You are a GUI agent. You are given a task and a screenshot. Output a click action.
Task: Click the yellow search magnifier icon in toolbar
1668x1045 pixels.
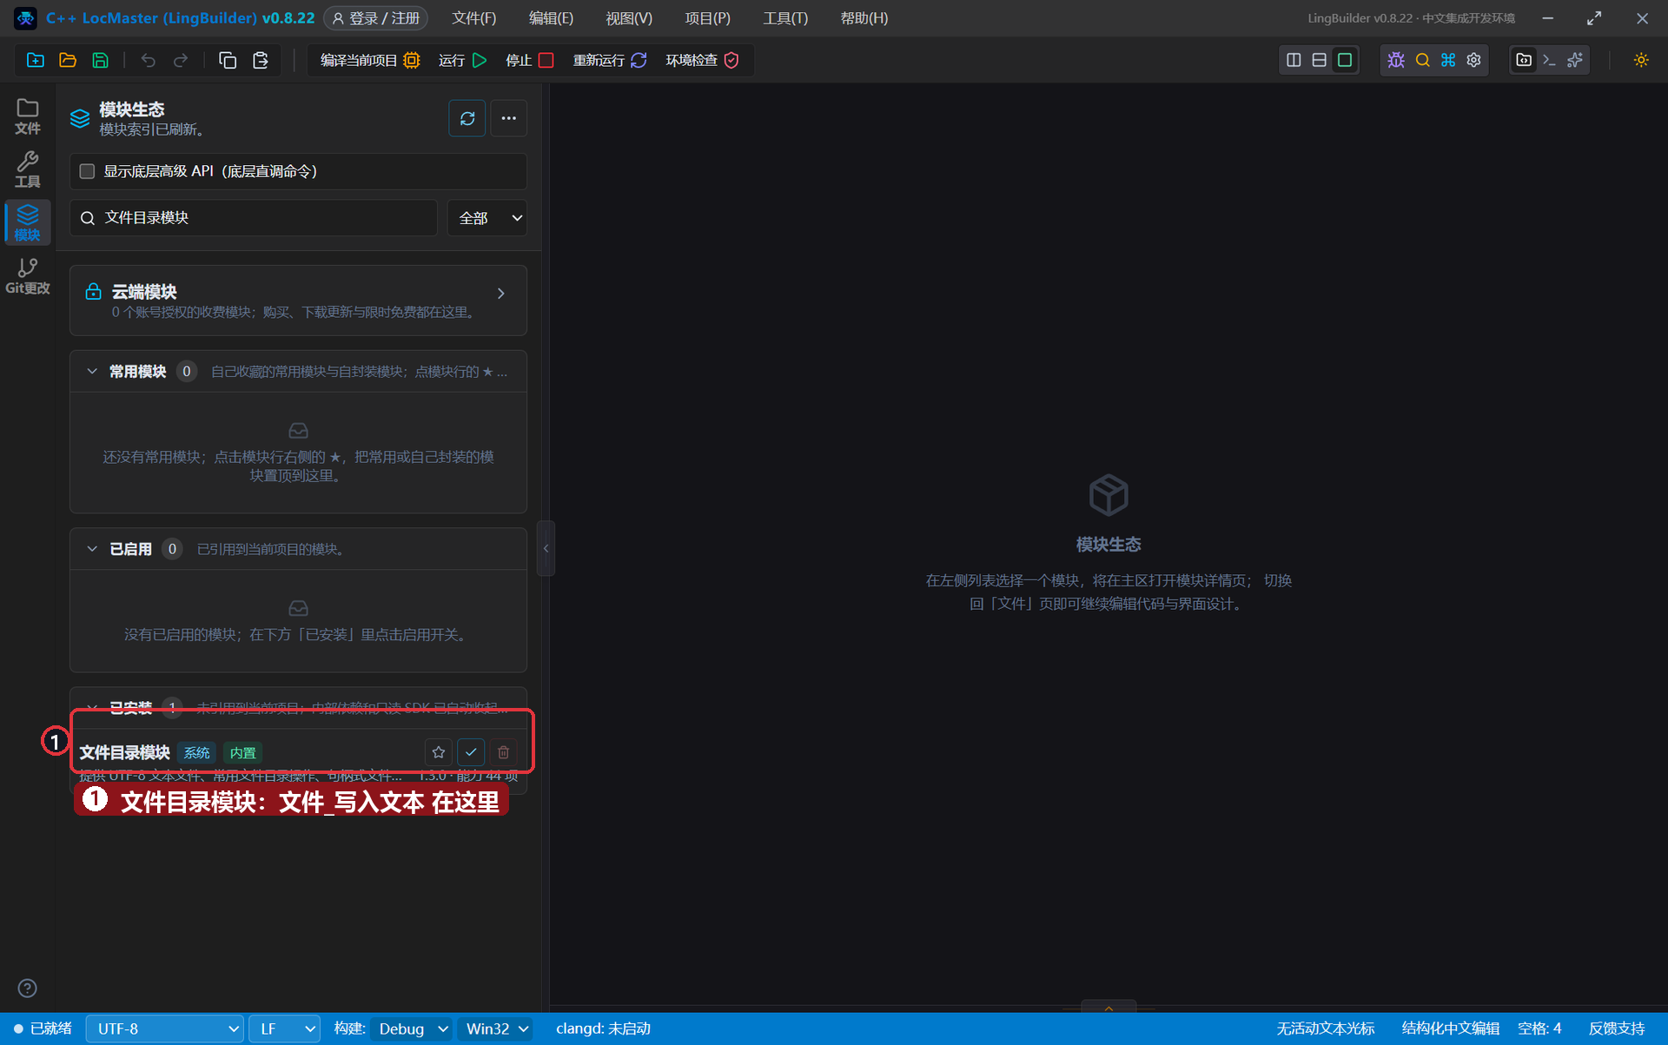click(1422, 60)
